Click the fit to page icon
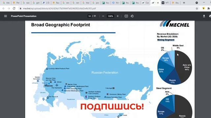 [126, 16]
